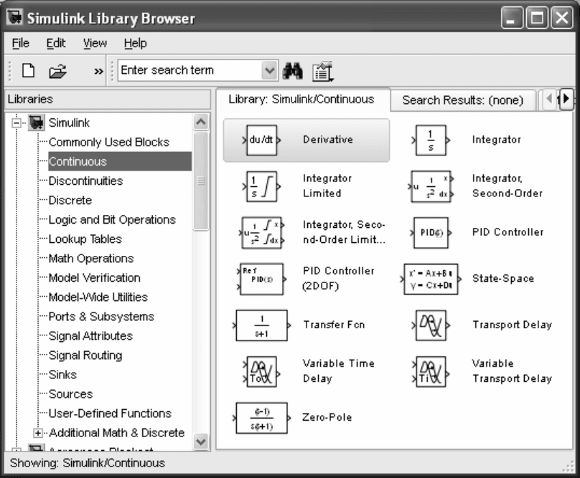Select Logic and Bit Operations library
This screenshot has width=580, height=478.
112,220
